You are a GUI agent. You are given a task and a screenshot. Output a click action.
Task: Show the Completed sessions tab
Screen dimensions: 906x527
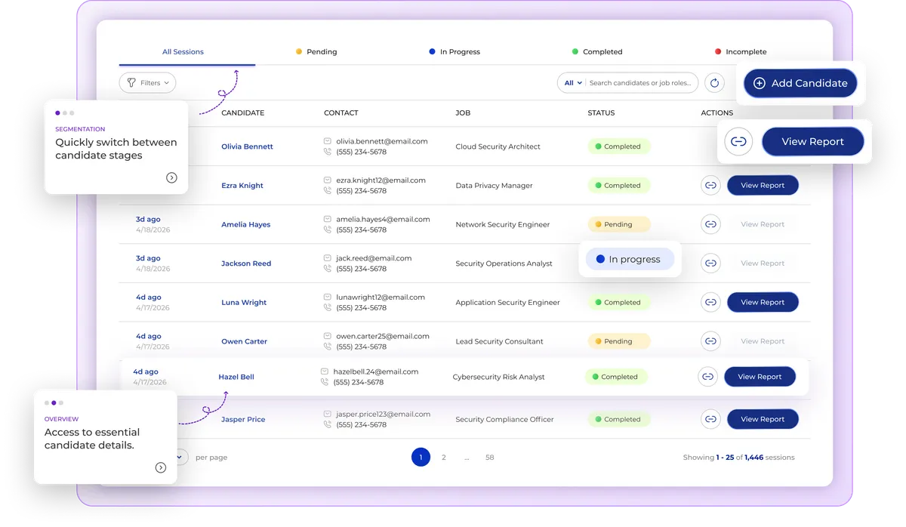tap(597, 52)
